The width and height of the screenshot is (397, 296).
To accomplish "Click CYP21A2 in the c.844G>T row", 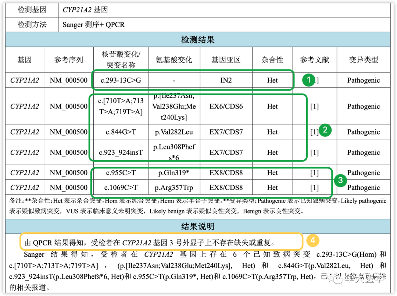I will click(25, 132).
